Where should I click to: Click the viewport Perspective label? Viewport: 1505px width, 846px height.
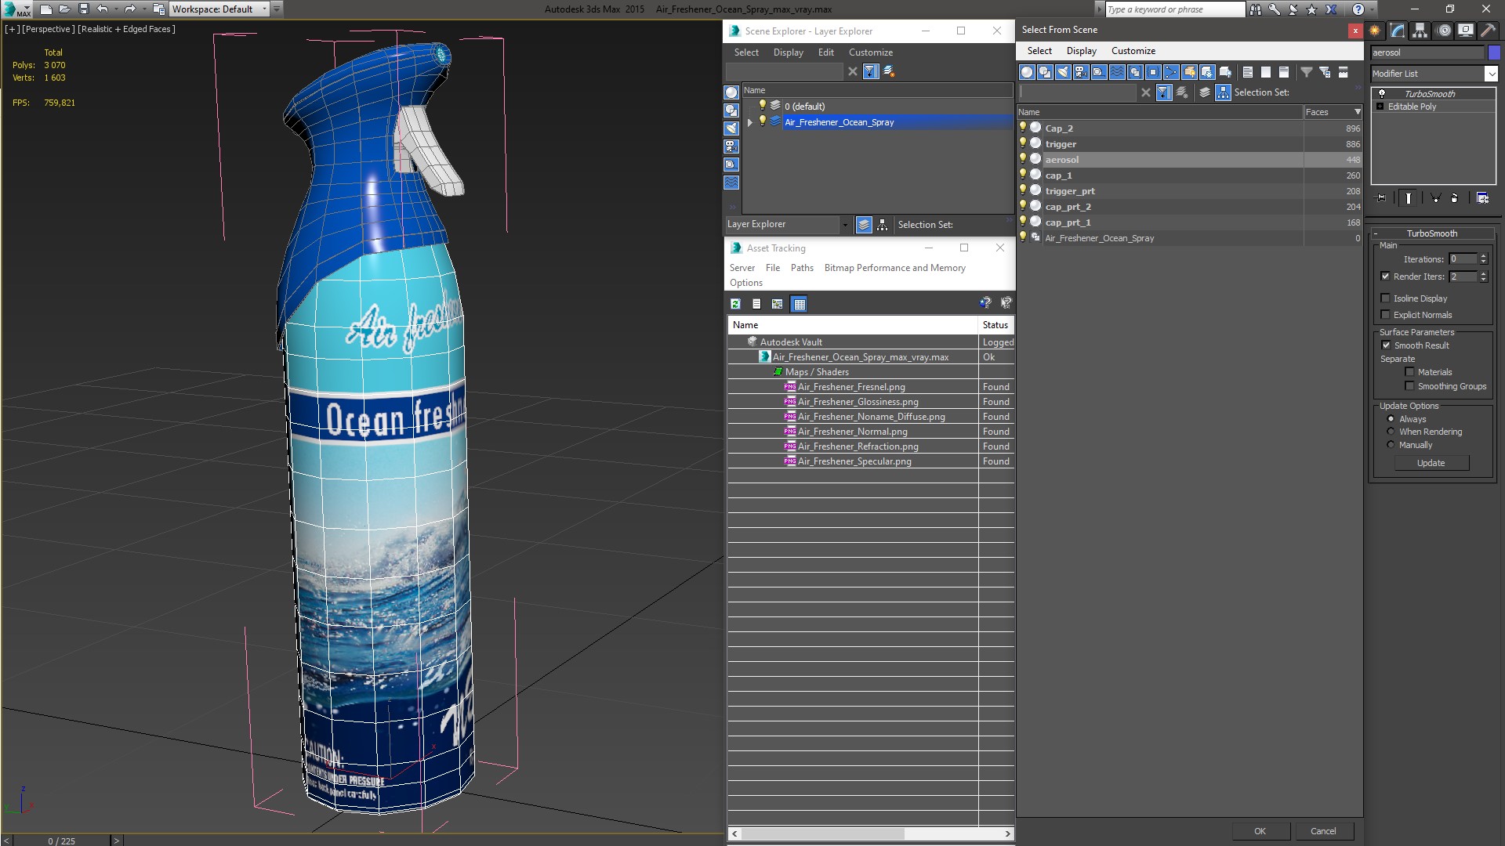[x=49, y=29]
